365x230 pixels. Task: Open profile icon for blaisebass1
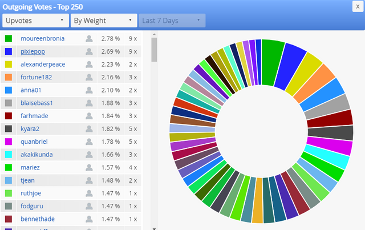[89, 103]
